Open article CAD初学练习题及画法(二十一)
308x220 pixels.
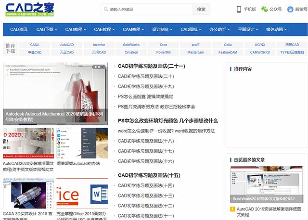pos(151,66)
